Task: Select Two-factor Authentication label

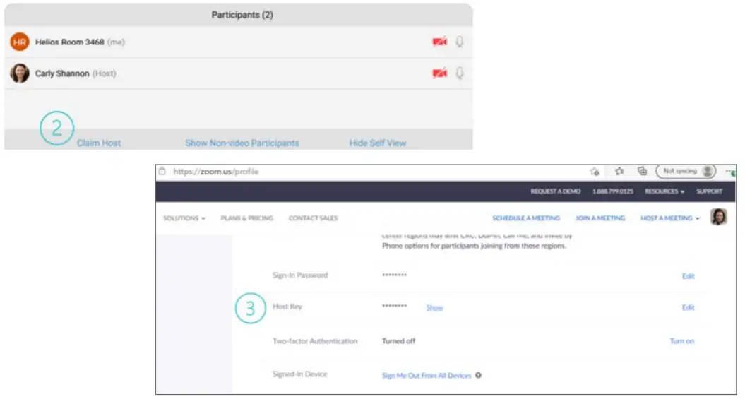Action: (314, 341)
